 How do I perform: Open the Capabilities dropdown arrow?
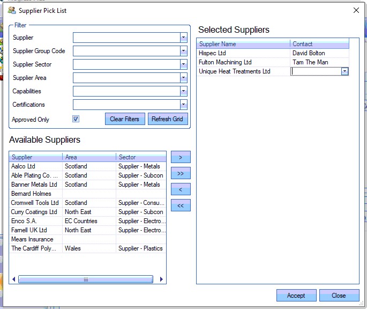click(x=183, y=91)
